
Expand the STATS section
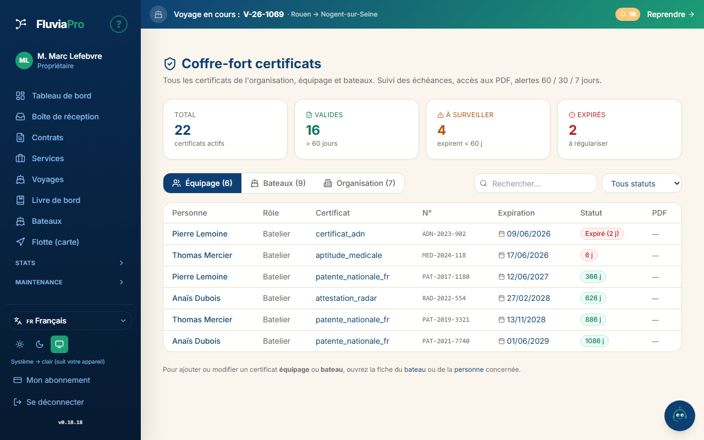coord(70,263)
